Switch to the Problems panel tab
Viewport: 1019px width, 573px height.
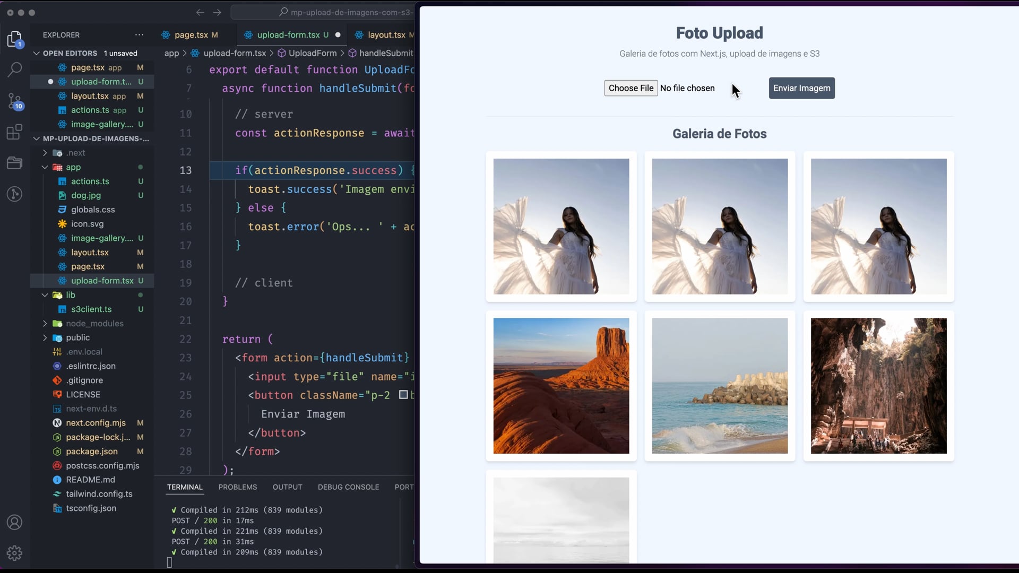click(x=237, y=487)
